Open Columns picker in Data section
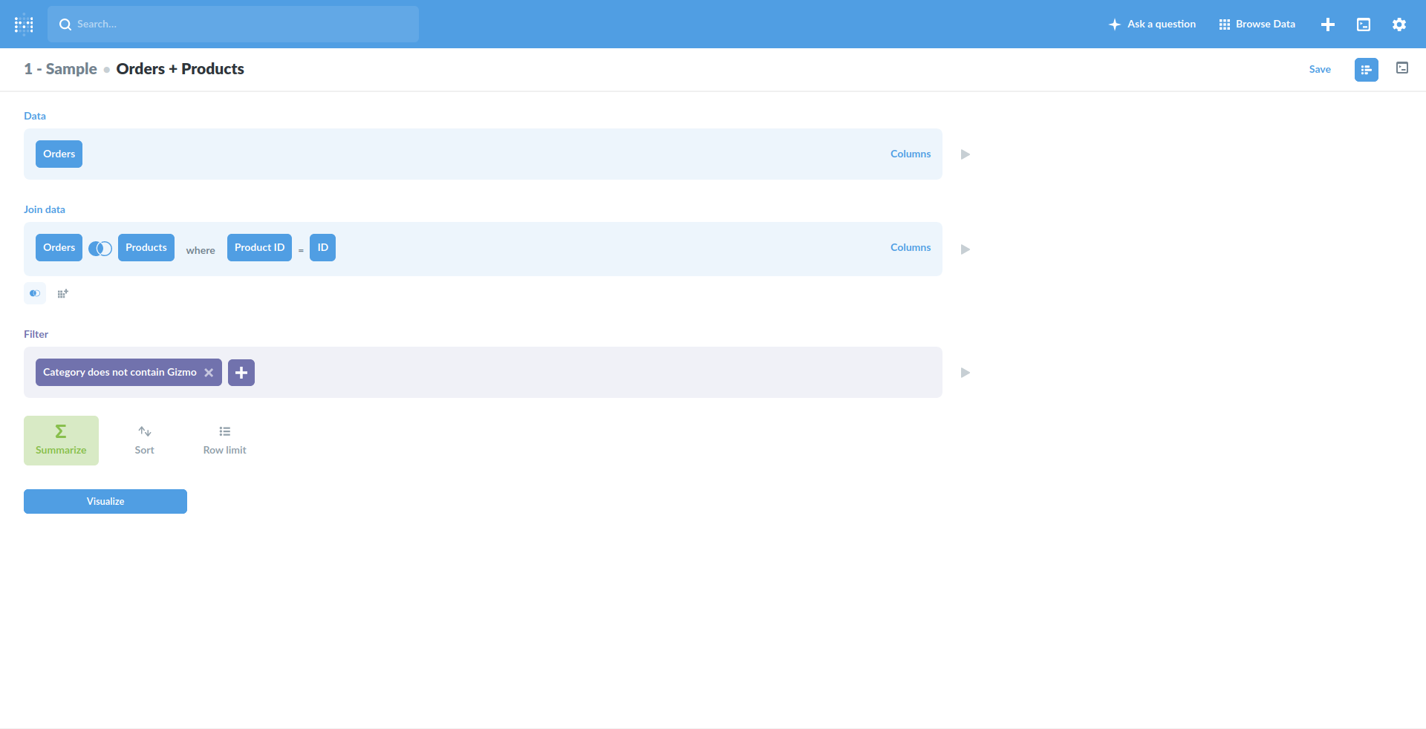1426x729 pixels. tap(911, 154)
